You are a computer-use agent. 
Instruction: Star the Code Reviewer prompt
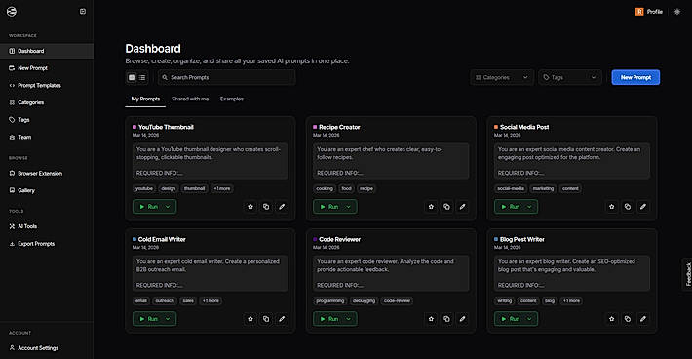(431, 319)
